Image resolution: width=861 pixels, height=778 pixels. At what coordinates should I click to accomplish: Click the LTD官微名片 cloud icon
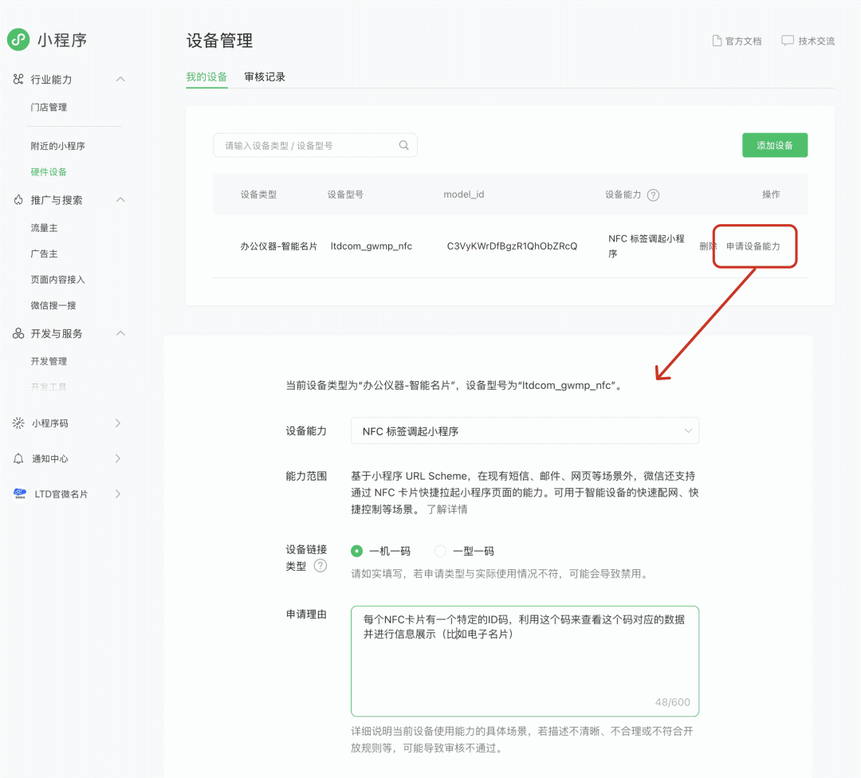19,493
